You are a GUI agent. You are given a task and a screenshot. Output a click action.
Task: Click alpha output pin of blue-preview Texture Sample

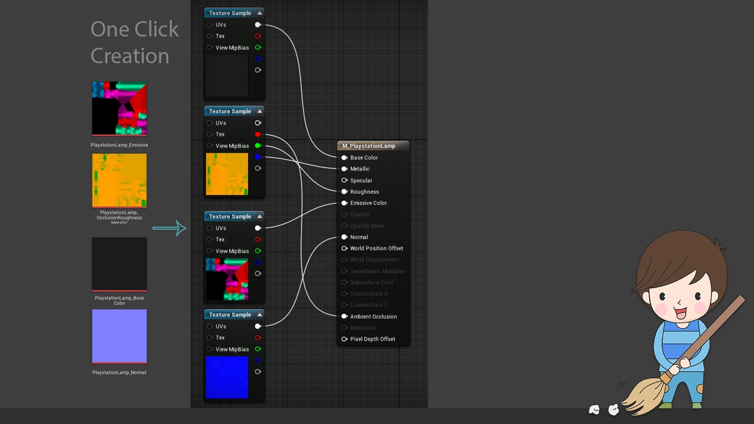tap(258, 372)
